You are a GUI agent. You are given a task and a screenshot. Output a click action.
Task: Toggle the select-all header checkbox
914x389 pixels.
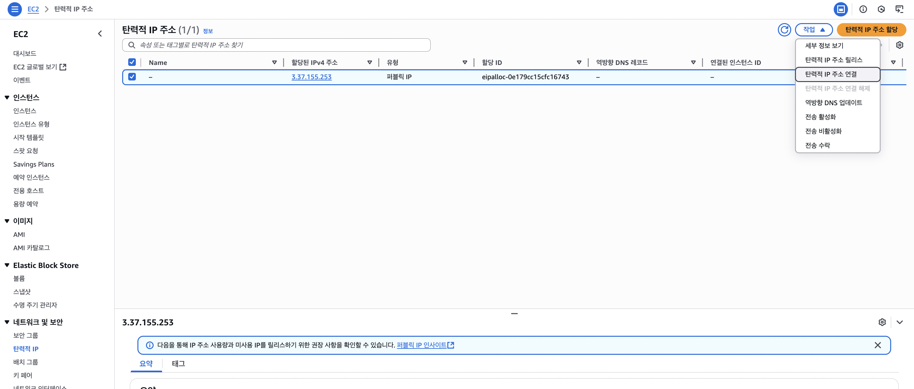pyautogui.click(x=132, y=62)
